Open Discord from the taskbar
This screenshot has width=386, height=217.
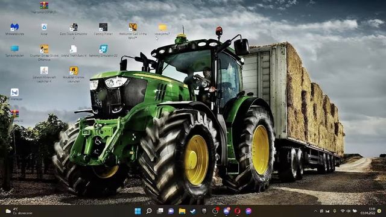[227, 211]
